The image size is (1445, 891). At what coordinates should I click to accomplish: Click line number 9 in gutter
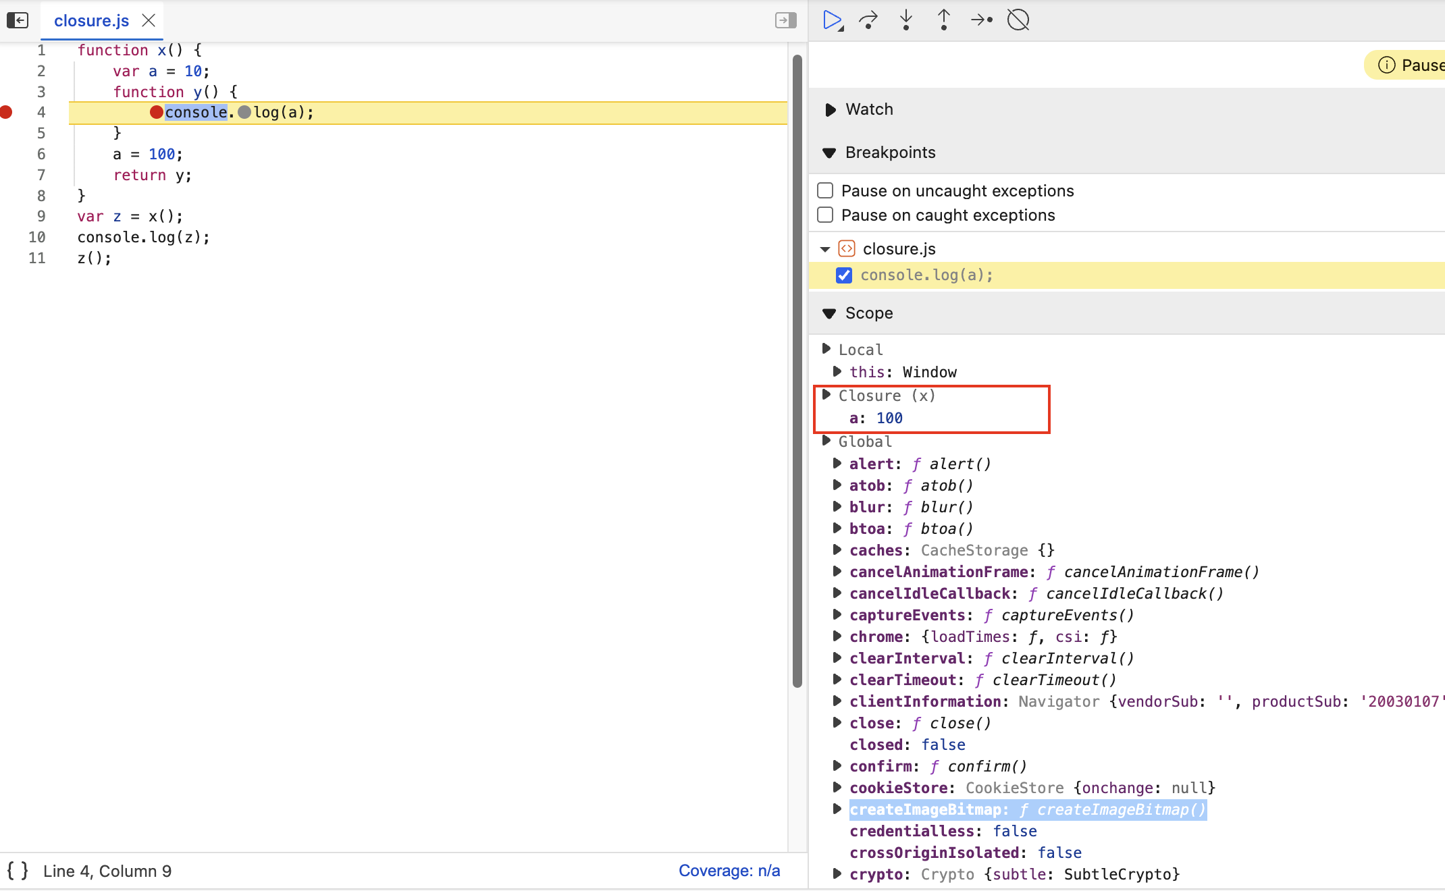(41, 216)
